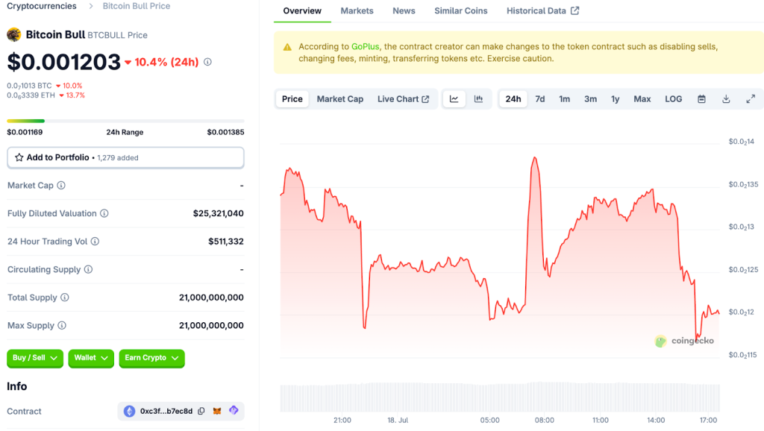Copy the contract address

click(x=201, y=411)
